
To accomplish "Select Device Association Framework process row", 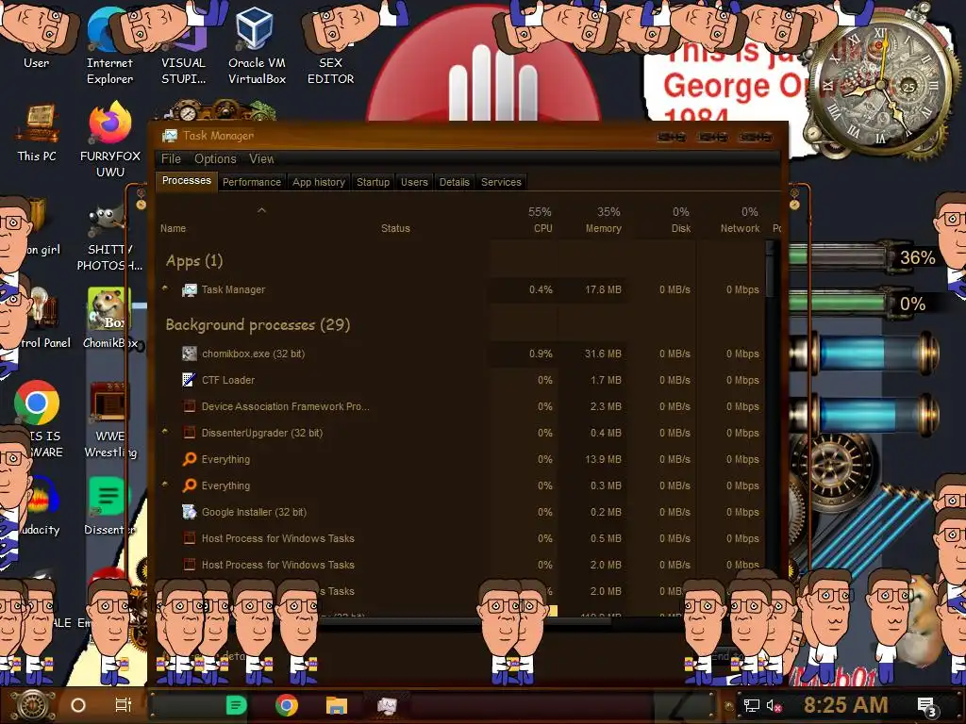I will click(x=460, y=406).
